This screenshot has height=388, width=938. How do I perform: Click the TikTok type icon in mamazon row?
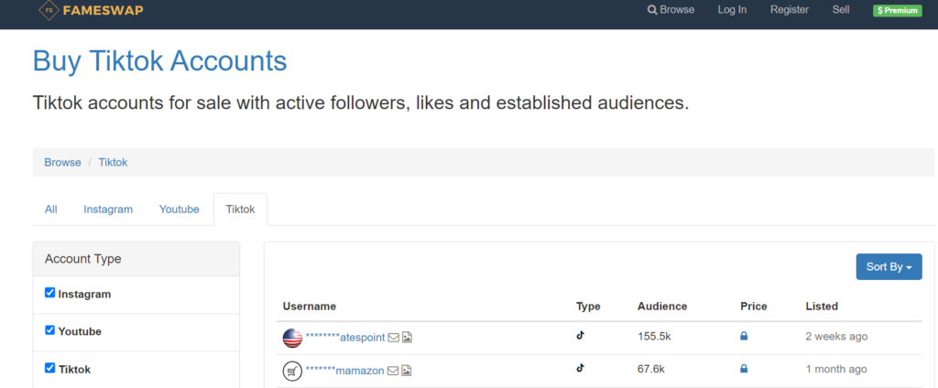(x=580, y=368)
